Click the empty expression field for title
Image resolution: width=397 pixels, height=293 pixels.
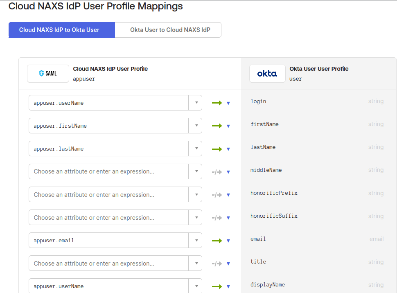(108, 263)
